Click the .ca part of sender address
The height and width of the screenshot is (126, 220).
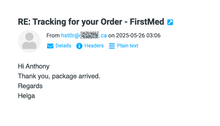point(103,35)
